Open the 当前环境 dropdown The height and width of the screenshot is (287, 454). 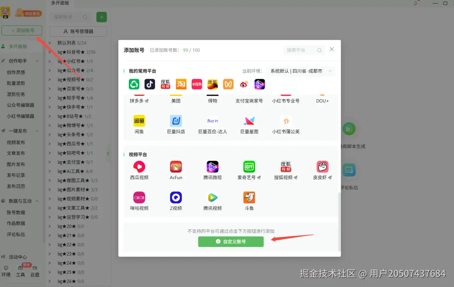click(301, 71)
